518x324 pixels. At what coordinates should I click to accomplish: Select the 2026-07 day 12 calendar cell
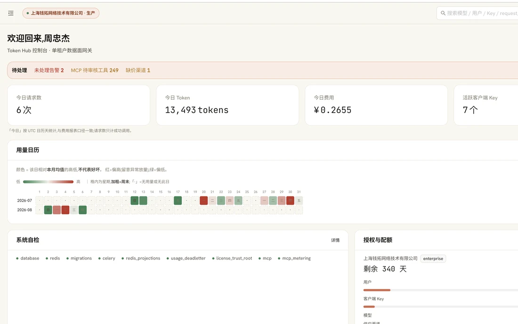[135, 201]
